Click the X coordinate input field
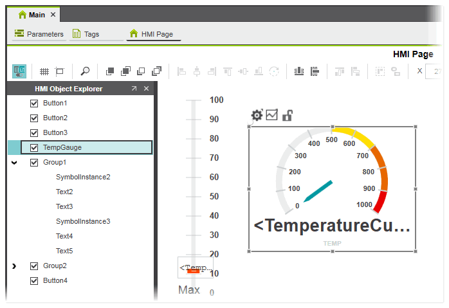The image size is (449, 308). (x=436, y=71)
